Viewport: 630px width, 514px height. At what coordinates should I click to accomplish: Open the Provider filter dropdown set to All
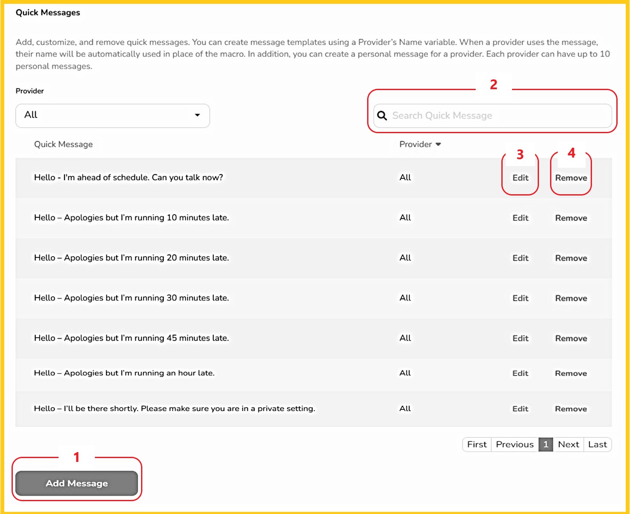[x=112, y=115]
